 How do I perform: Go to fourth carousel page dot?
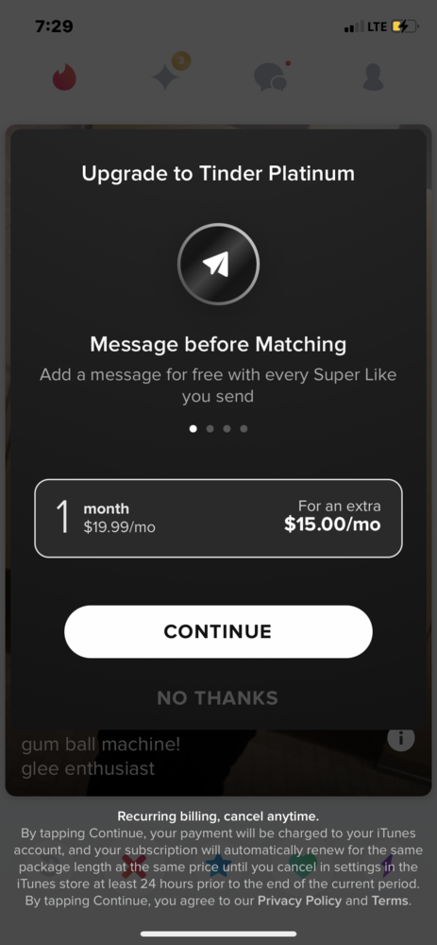pos(244,429)
